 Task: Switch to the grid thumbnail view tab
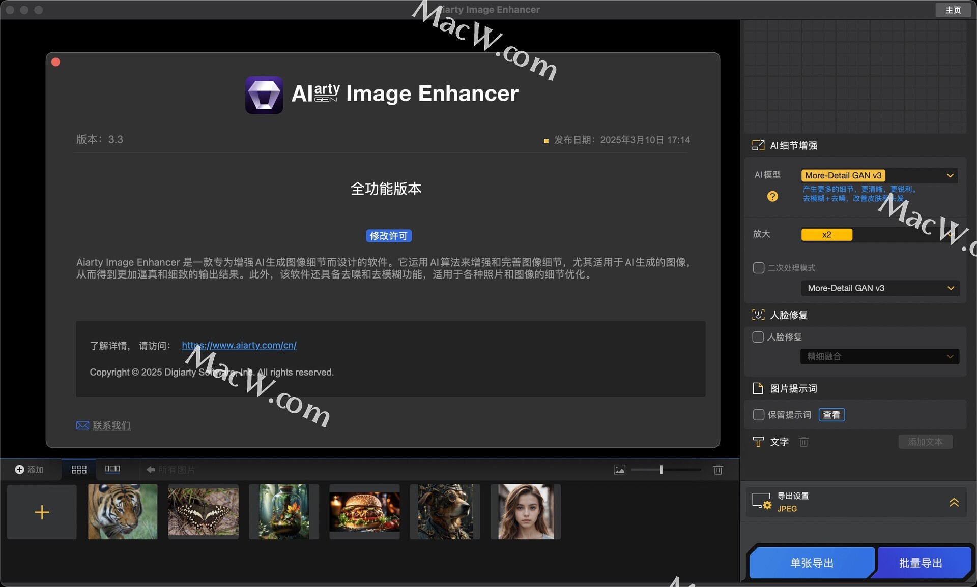[79, 470]
